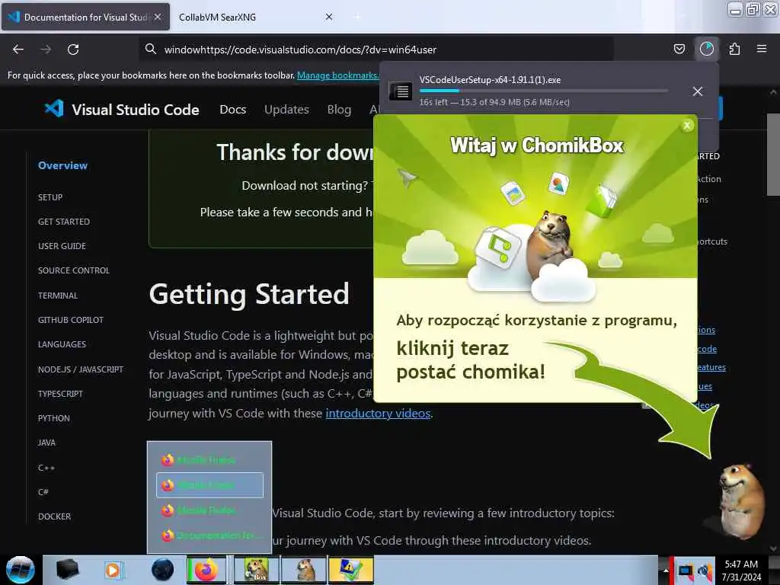Expand the NODE.JS / JAVASCRIPT section
Image resolution: width=780 pixels, height=585 pixels.
point(81,369)
